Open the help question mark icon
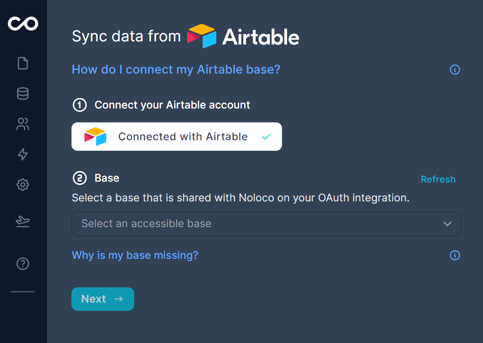The image size is (483, 343). 23,263
